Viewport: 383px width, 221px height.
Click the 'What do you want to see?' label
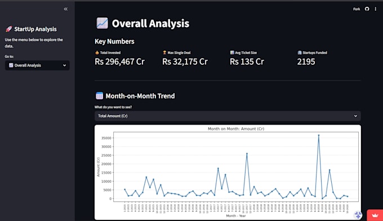(x=113, y=107)
